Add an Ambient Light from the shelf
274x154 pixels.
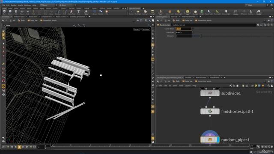[x=226, y=12]
